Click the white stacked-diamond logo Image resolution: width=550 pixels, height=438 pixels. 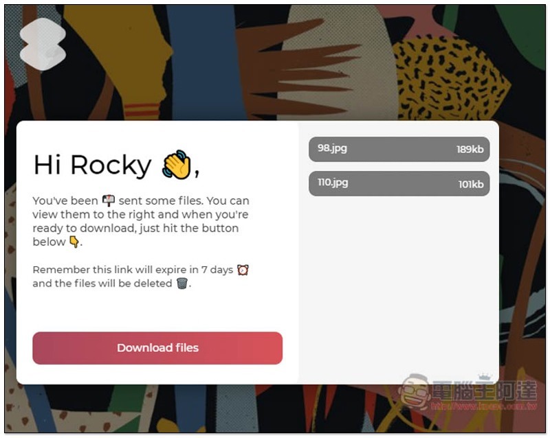click(43, 44)
